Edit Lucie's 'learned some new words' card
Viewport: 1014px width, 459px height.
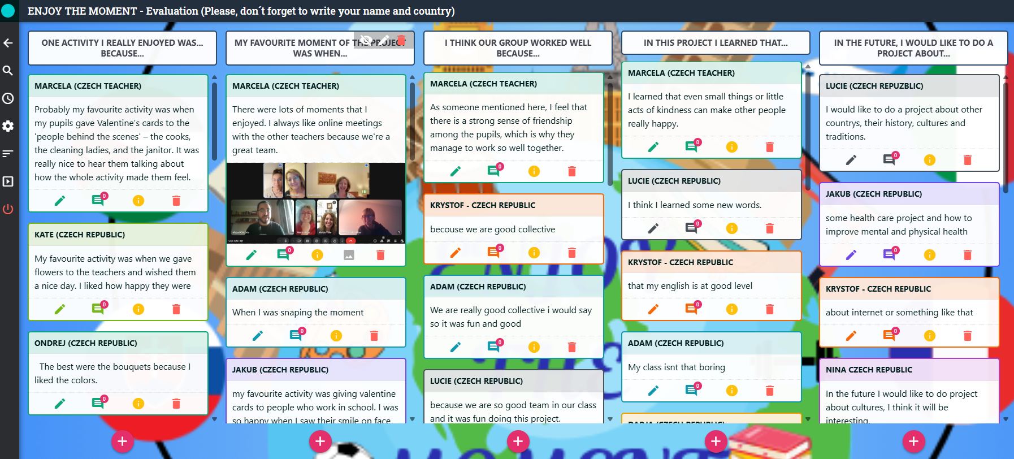coord(653,228)
